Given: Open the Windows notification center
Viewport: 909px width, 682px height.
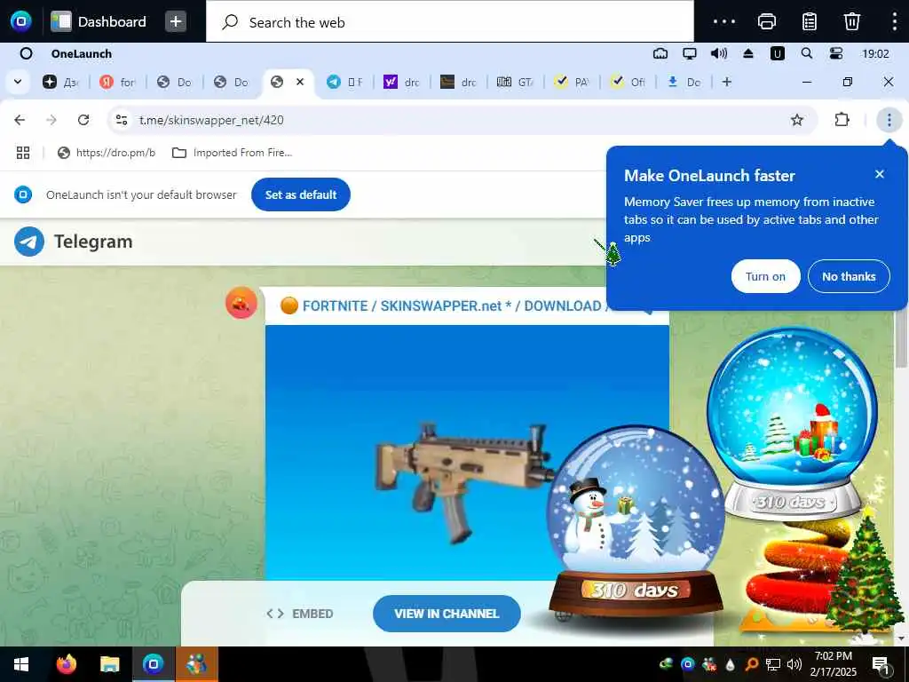Looking at the screenshot, I should click(x=881, y=664).
